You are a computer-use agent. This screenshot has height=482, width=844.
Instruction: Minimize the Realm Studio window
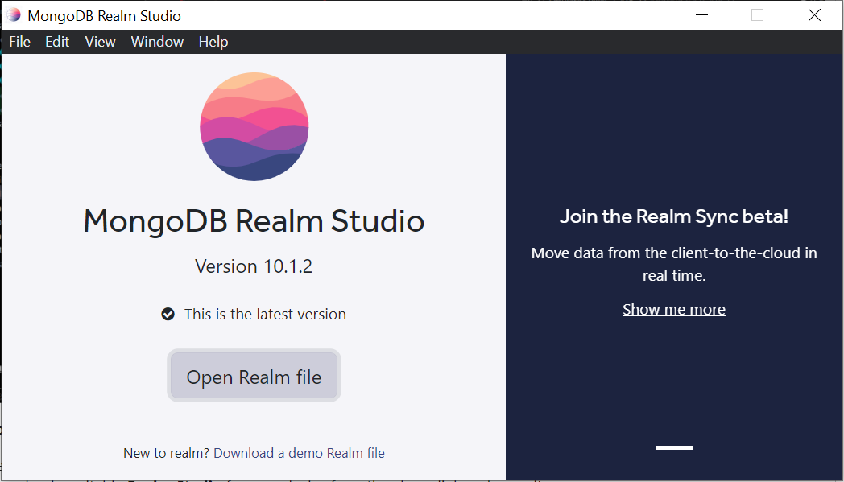pos(701,15)
